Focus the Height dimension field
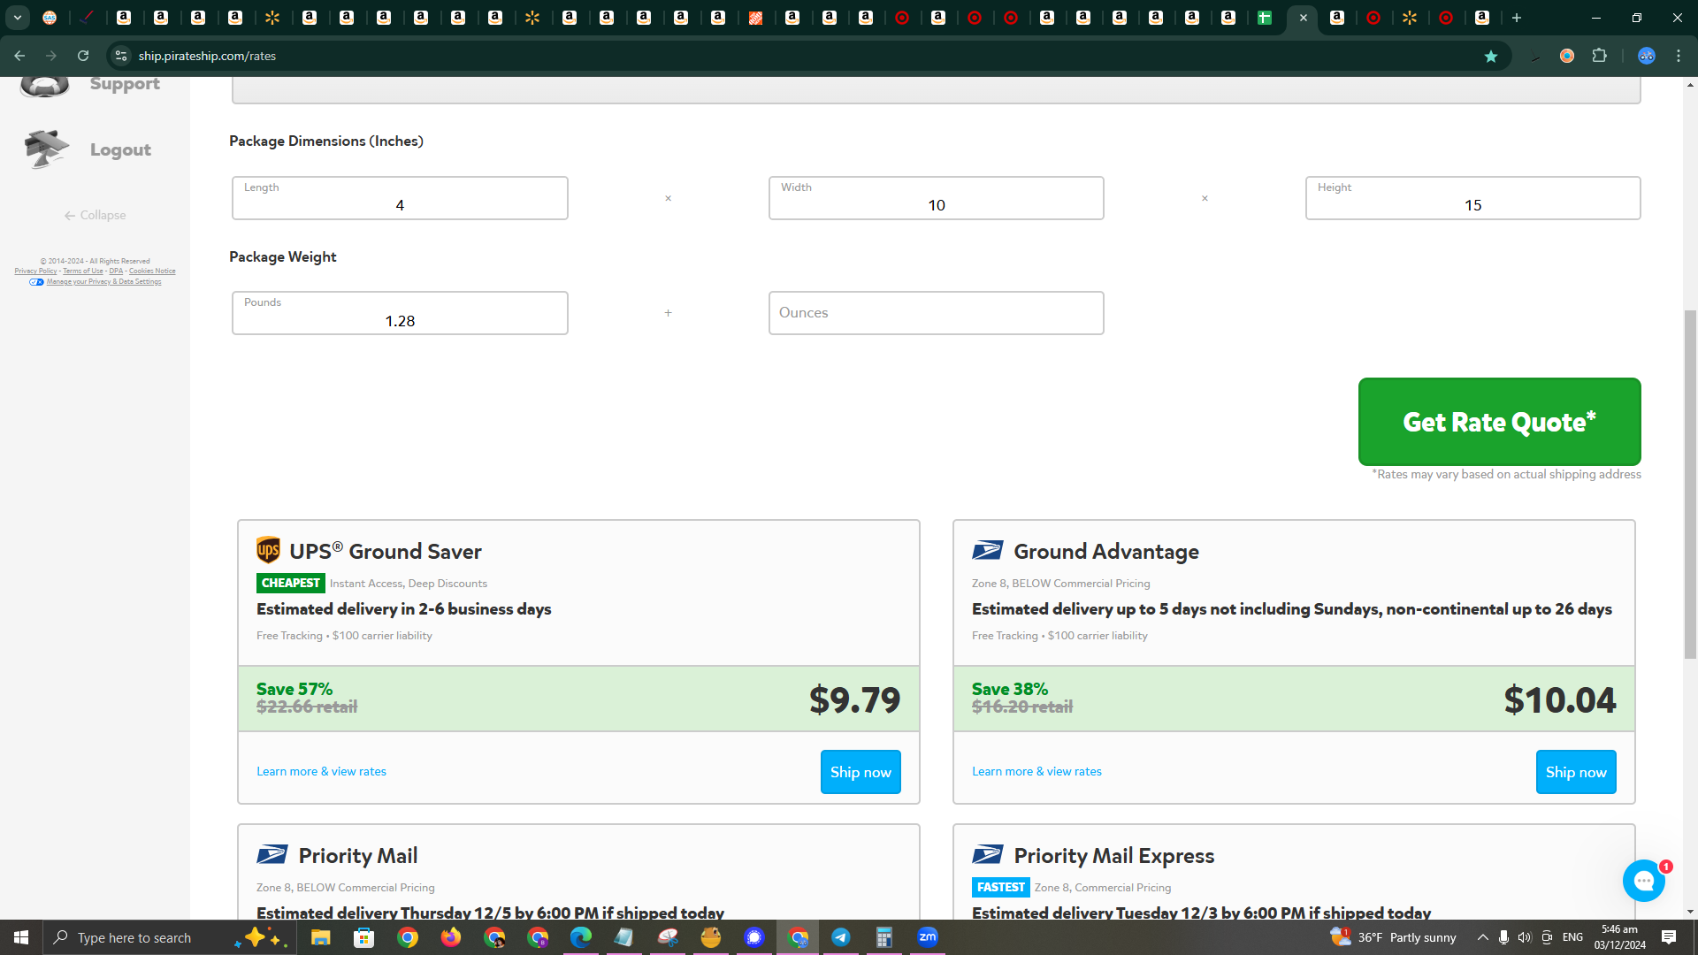Image resolution: width=1698 pixels, height=955 pixels. pos(1472,198)
